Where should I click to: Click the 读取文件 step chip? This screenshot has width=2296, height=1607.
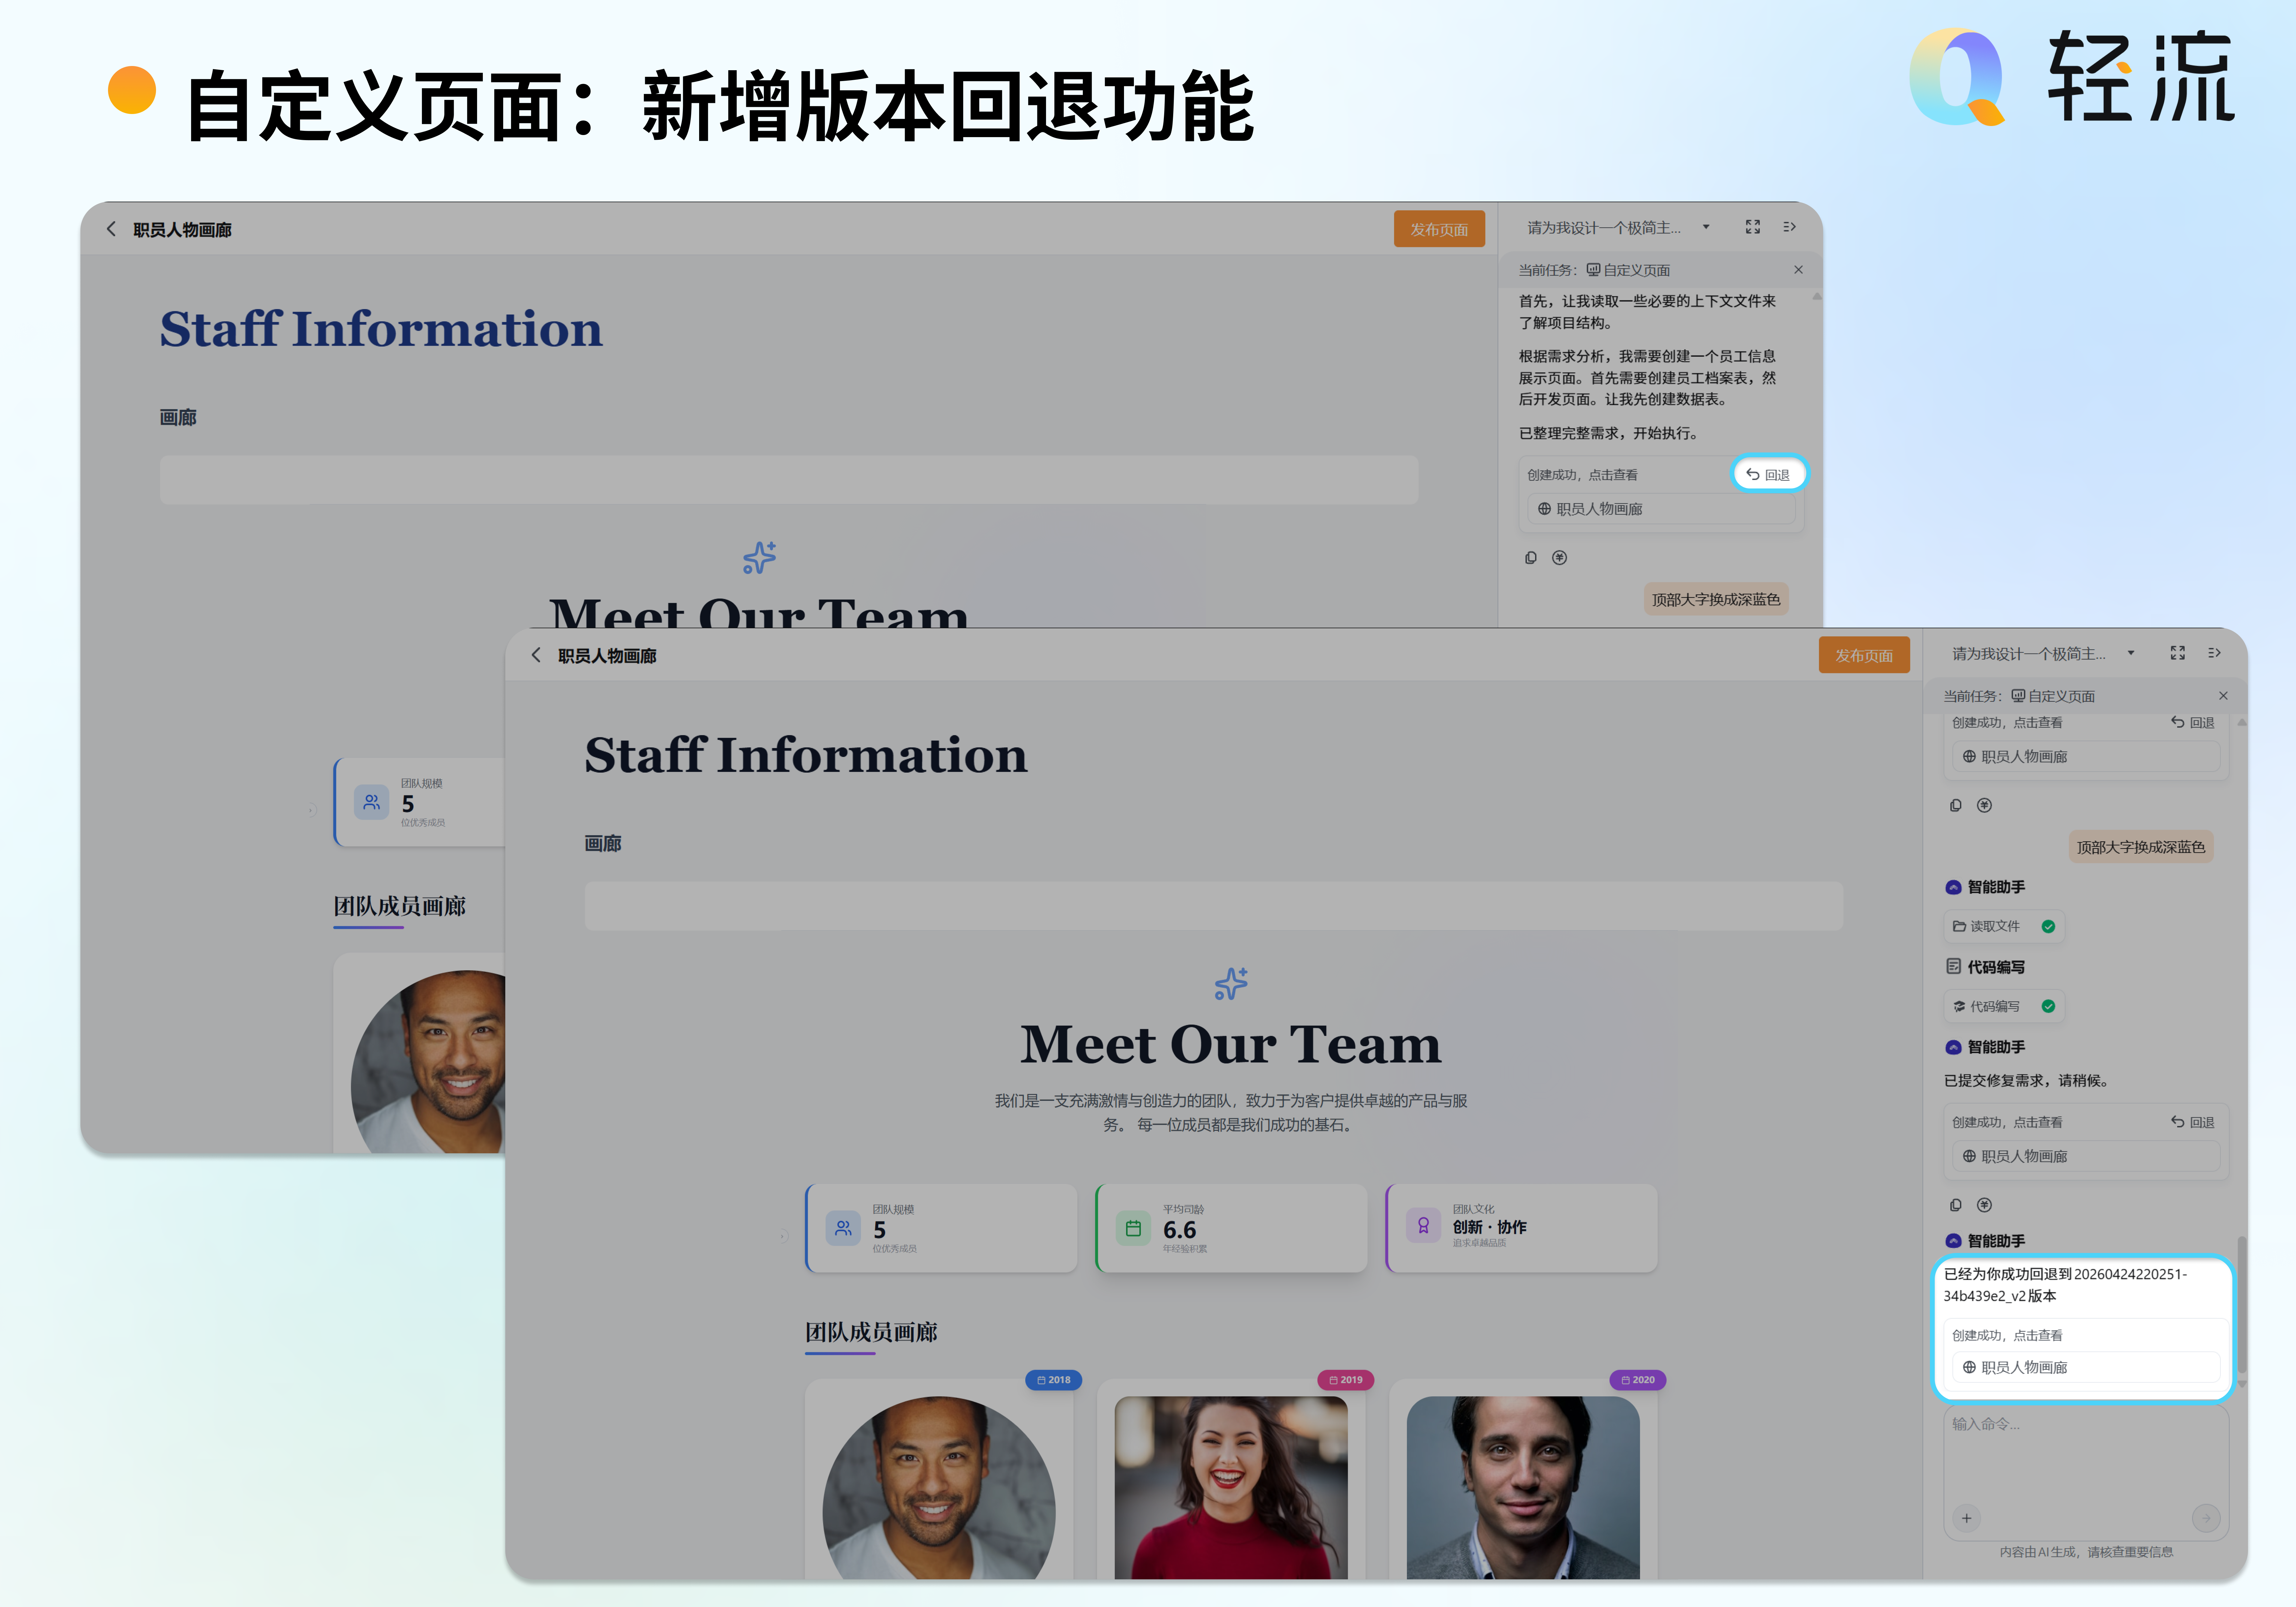point(2004,926)
